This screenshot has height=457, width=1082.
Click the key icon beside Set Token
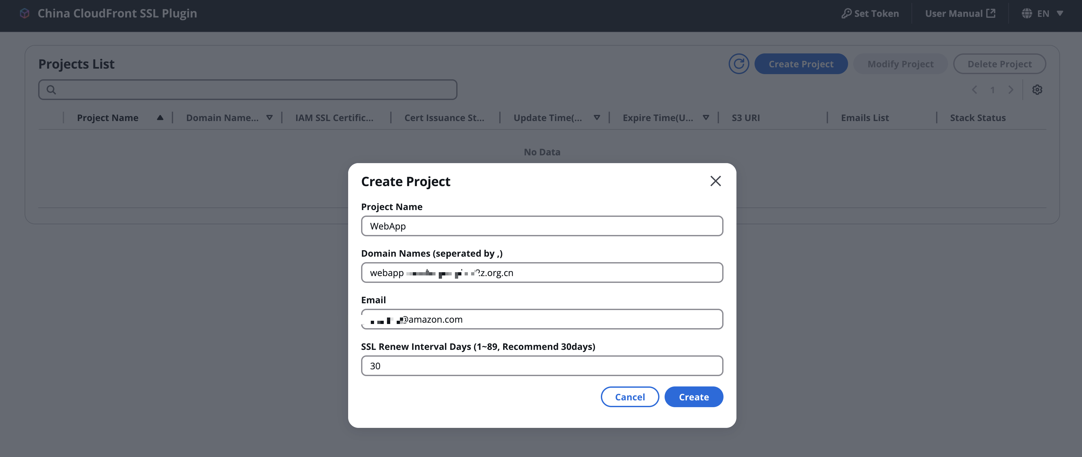846,14
